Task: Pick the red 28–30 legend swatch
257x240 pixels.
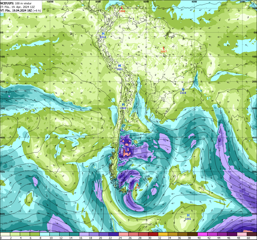Action: coord(143,234)
